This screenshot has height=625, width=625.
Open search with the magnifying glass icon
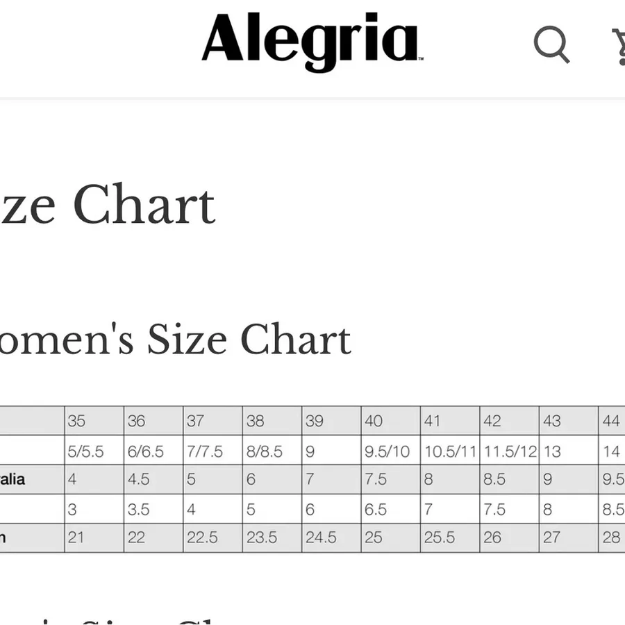(551, 44)
